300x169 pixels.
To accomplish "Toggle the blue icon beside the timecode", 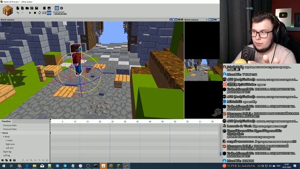I will [x=49, y=13].
